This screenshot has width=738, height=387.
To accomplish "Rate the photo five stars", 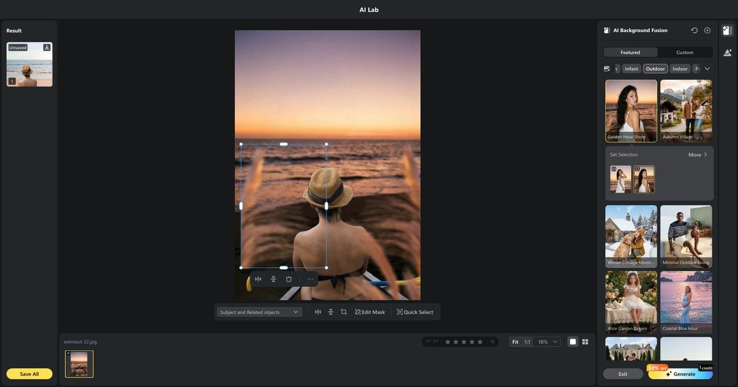I will 480,342.
